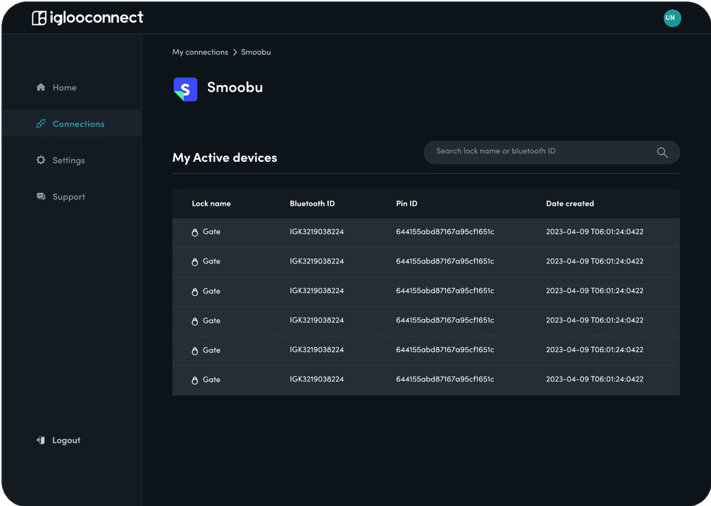Viewport: 711px width, 506px height.
Task: Click the Connections chain icon
Action: pos(41,123)
